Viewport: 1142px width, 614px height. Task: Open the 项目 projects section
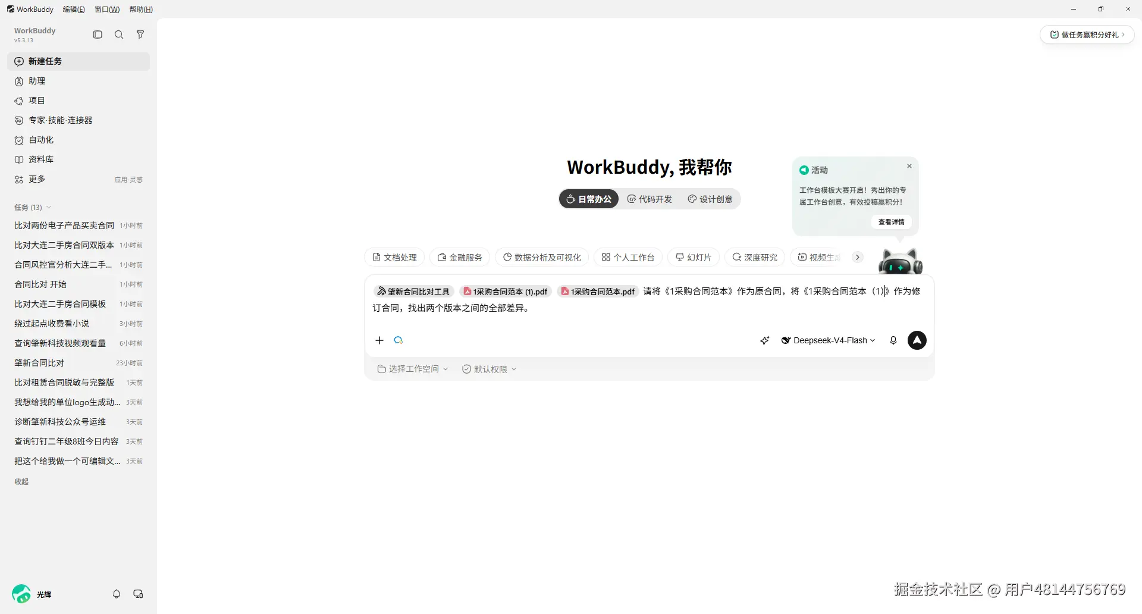pyautogui.click(x=79, y=101)
